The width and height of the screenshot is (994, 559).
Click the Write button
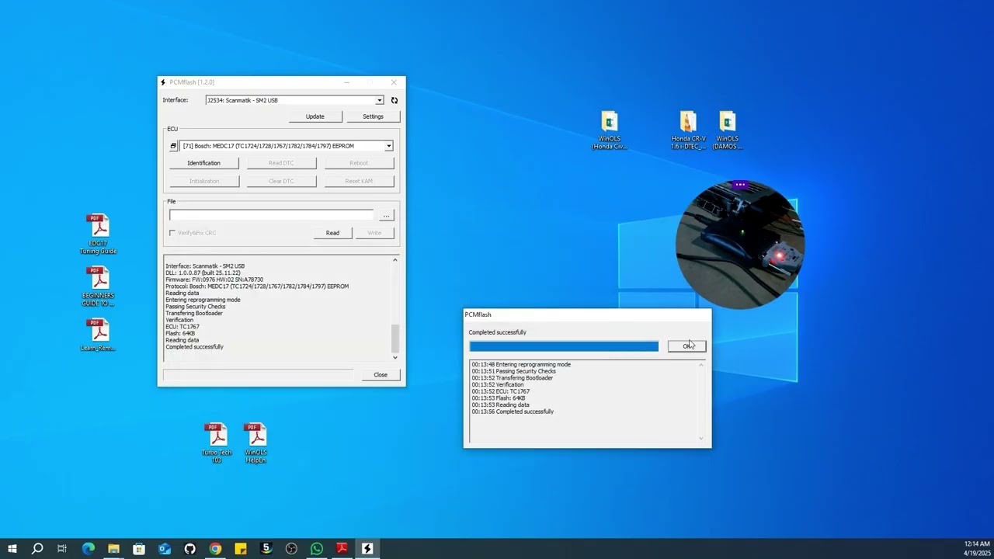(374, 233)
